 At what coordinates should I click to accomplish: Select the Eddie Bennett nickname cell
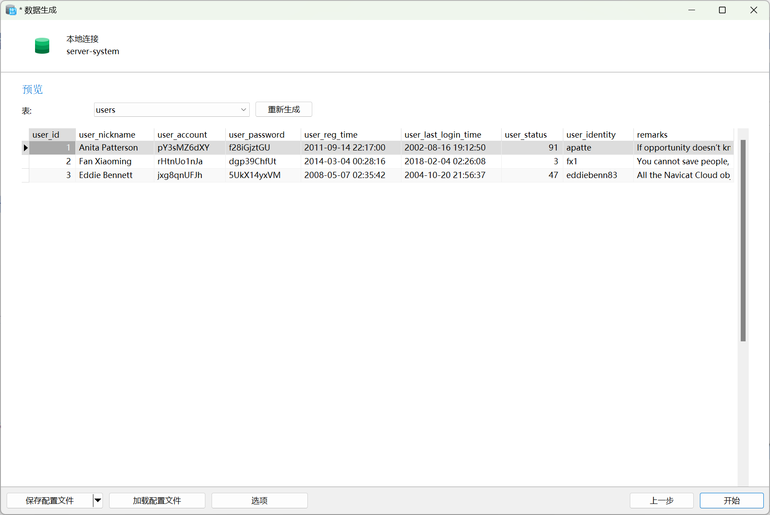[114, 175]
